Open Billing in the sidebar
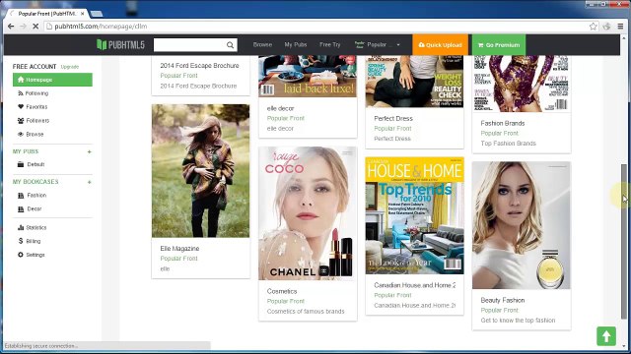The image size is (631, 354). click(30, 241)
